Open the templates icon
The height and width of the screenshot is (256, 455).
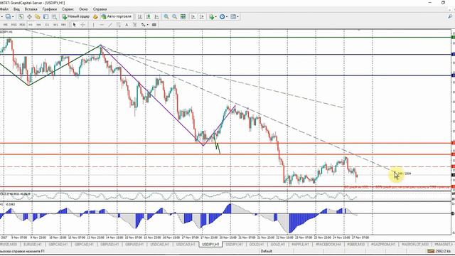233,17
